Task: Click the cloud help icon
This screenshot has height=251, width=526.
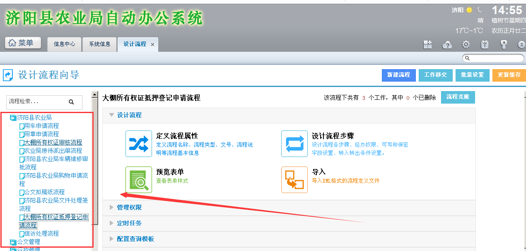Action: tap(447, 44)
